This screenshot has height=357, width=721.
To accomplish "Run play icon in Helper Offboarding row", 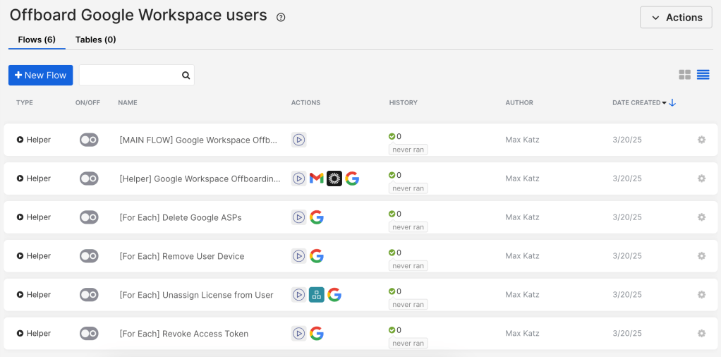I will coord(299,178).
